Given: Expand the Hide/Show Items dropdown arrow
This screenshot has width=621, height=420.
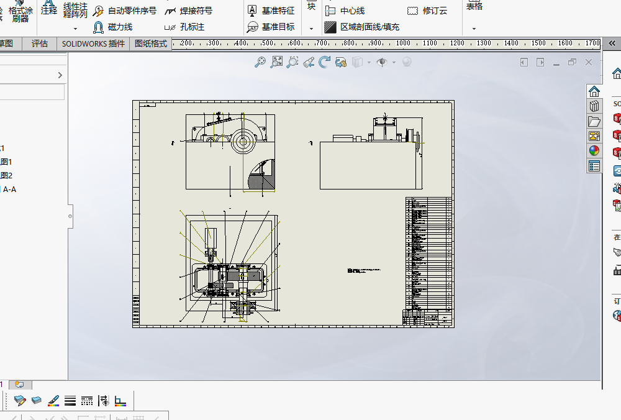Looking at the screenshot, I should pos(394,63).
